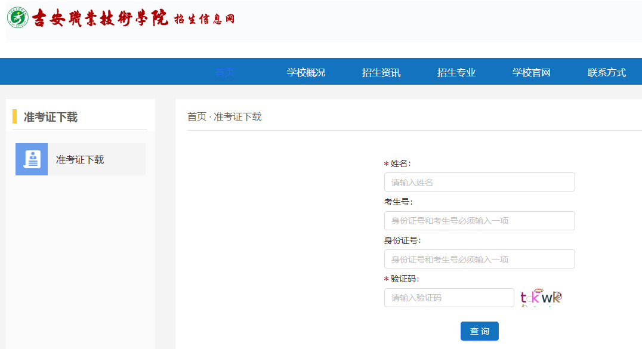
Task: Click the 准考证下载 sidebar heading with yellow bar
Action: 51,117
